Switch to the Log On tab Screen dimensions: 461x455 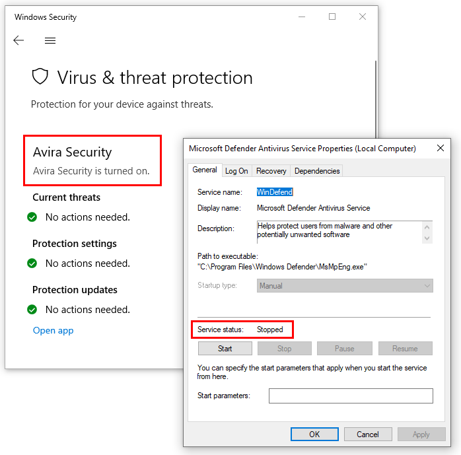tap(236, 171)
